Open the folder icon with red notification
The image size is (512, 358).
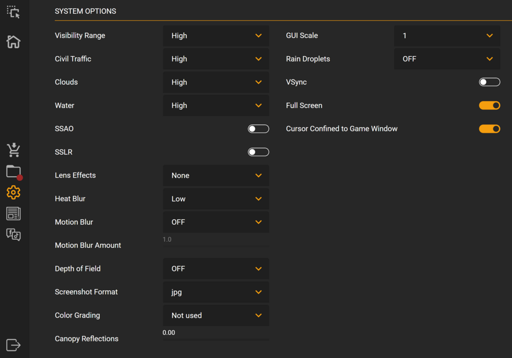pyautogui.click(x=14, y=172)
